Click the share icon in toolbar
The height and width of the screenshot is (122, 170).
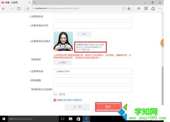[153, 8]
